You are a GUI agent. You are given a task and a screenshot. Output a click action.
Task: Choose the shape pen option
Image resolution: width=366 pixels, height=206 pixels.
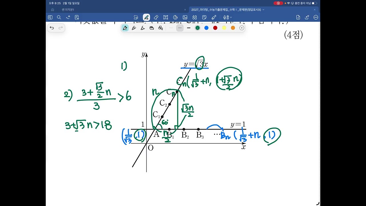click(160, 28)
